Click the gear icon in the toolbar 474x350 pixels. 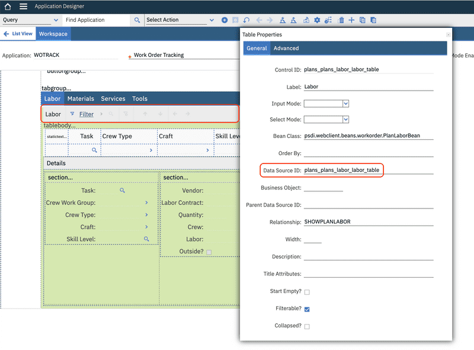(317, 20)
